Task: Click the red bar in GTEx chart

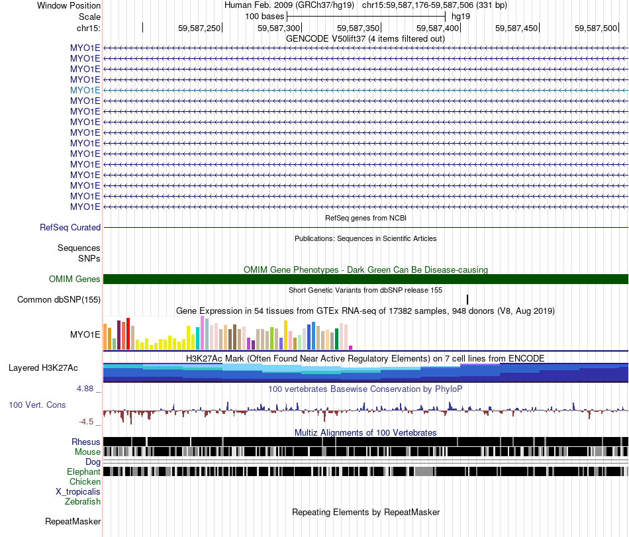Action: coord(128,334)
